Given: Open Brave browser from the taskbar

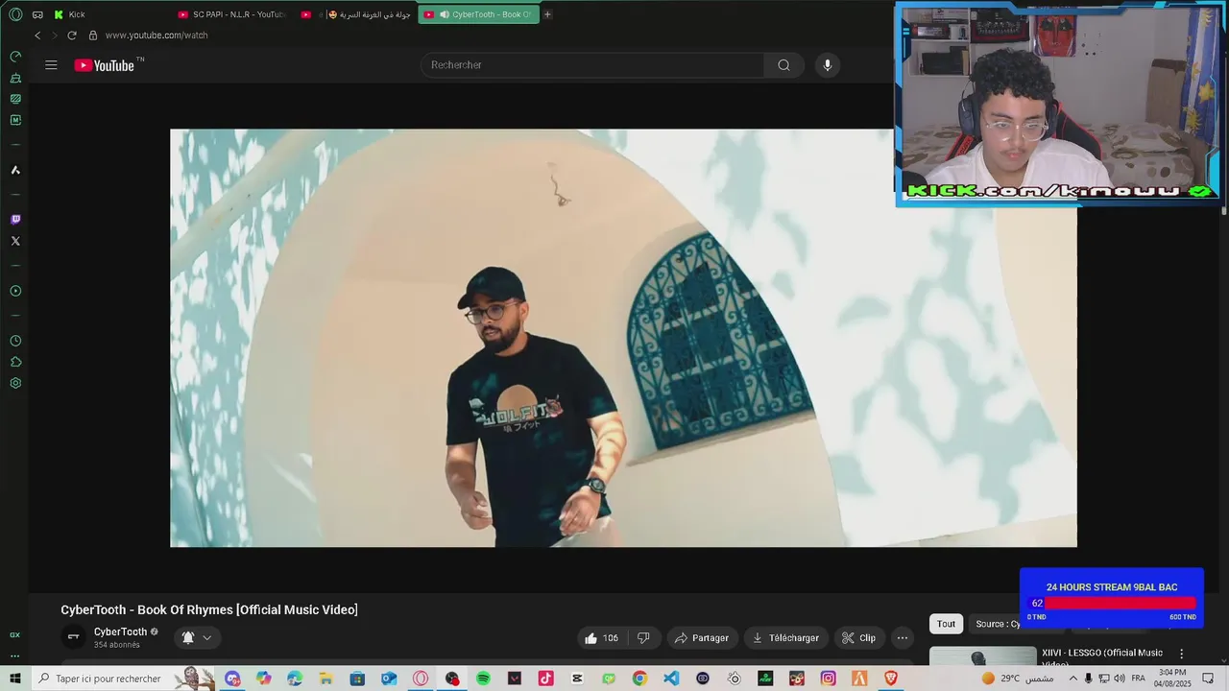Looking at the screenshot, I should tap(891, 679).
